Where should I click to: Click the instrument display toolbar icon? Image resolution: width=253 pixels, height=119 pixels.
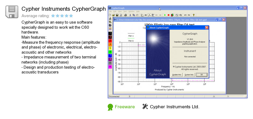(177, 15)
